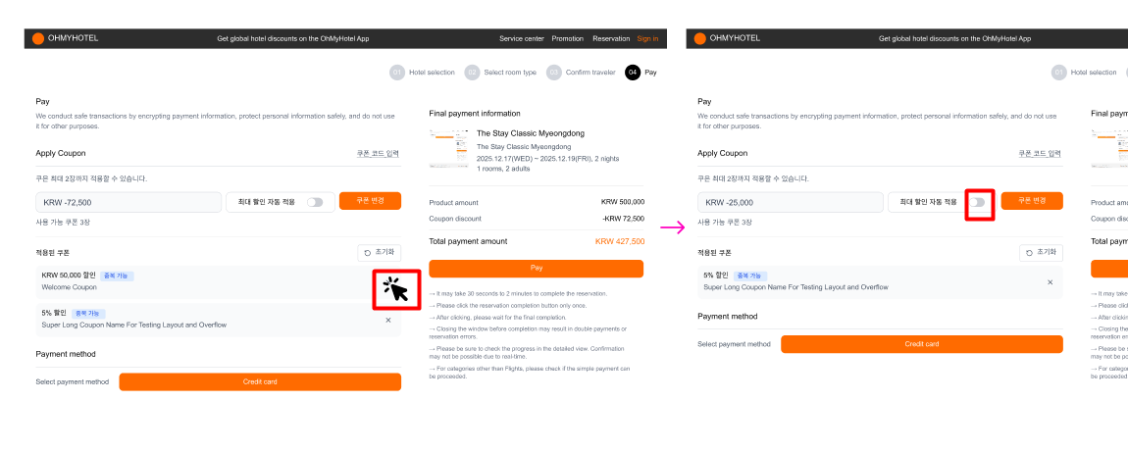The width and height of the screenshot is (1128, 452).
Task: Click the OHMYHOTEL logo in the left screenshot
Action: pos(66,38)
